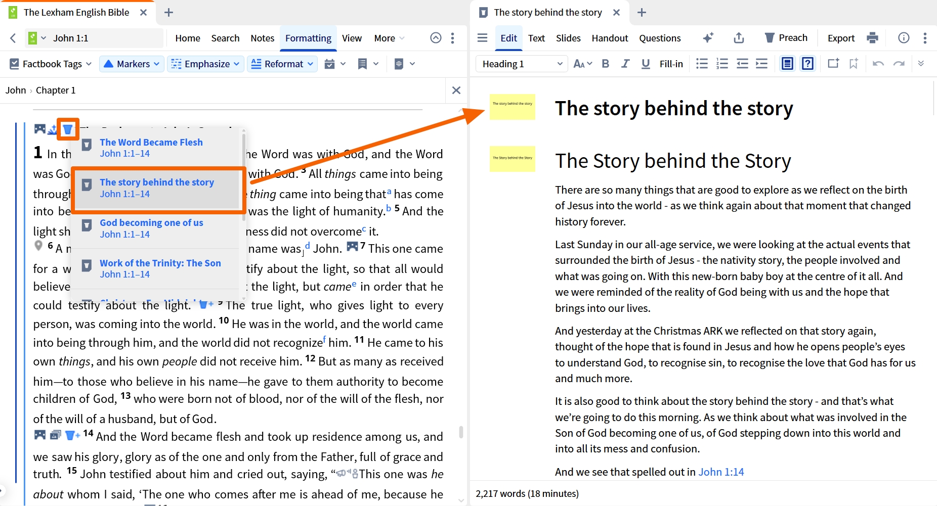The width and height of the screenshot is (937, 506).
Task: Click the information circle icon
Action: tap(904, 38)
